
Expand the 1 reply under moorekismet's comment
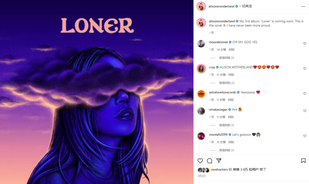pyautogui.click(x=226, y=58)
